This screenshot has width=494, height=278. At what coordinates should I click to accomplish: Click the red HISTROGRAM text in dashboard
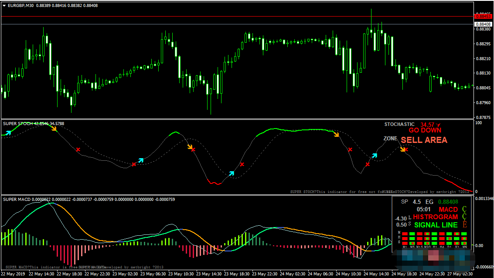click(x=435, y=217)
